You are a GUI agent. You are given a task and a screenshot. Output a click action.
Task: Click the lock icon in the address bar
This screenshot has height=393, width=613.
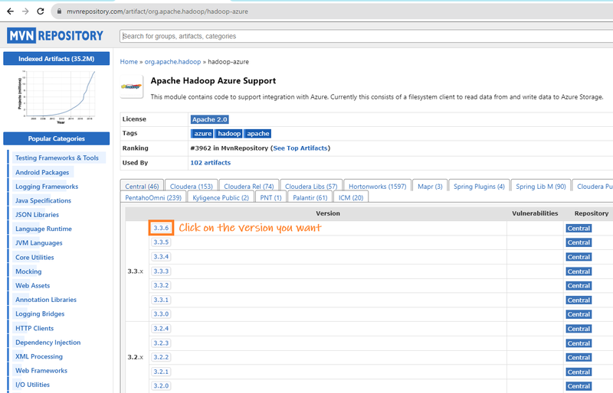point(60,11)
